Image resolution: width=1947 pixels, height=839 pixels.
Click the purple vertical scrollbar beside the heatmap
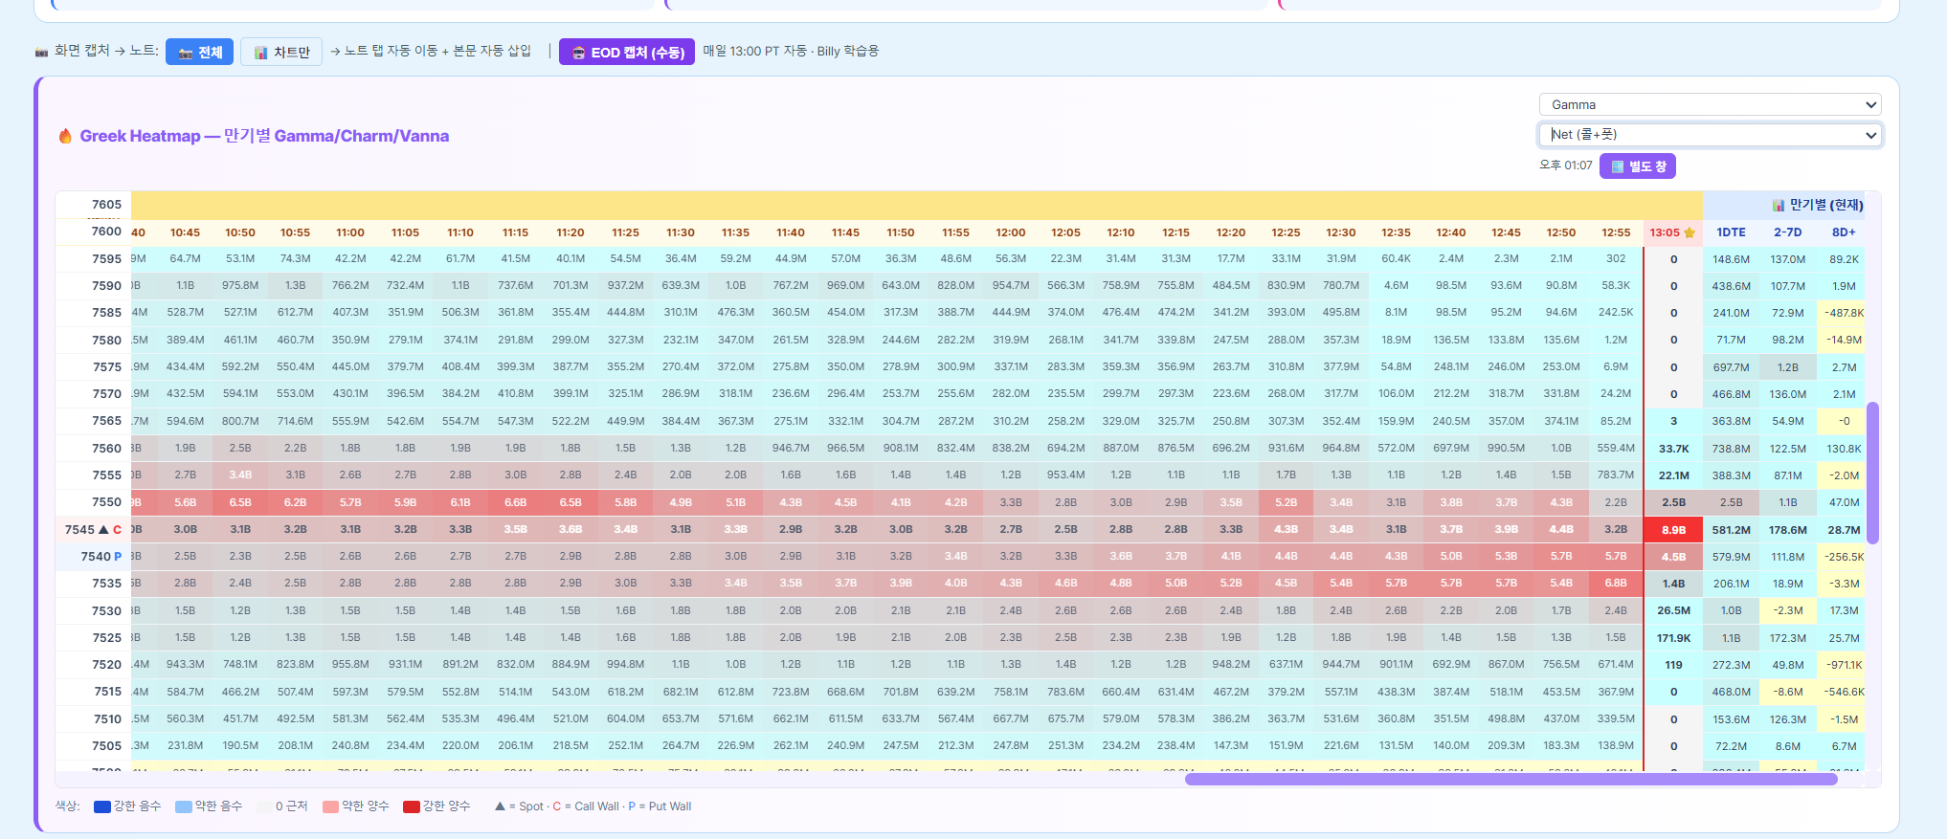[1872, 473]
